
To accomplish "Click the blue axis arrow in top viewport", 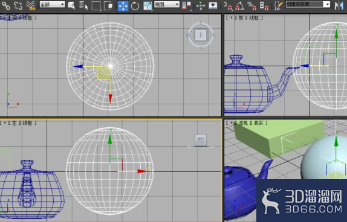I will pos(77,66).
